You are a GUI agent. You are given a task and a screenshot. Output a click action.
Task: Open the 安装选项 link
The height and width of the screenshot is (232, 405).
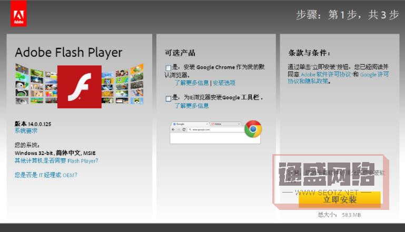pos(224,83)
